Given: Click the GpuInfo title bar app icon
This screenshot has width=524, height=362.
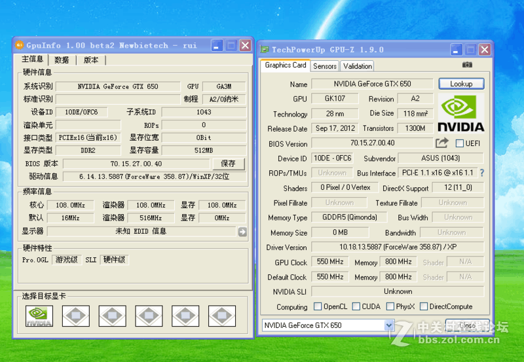Looking at the screenshot, I should click(x=20, y=45).
